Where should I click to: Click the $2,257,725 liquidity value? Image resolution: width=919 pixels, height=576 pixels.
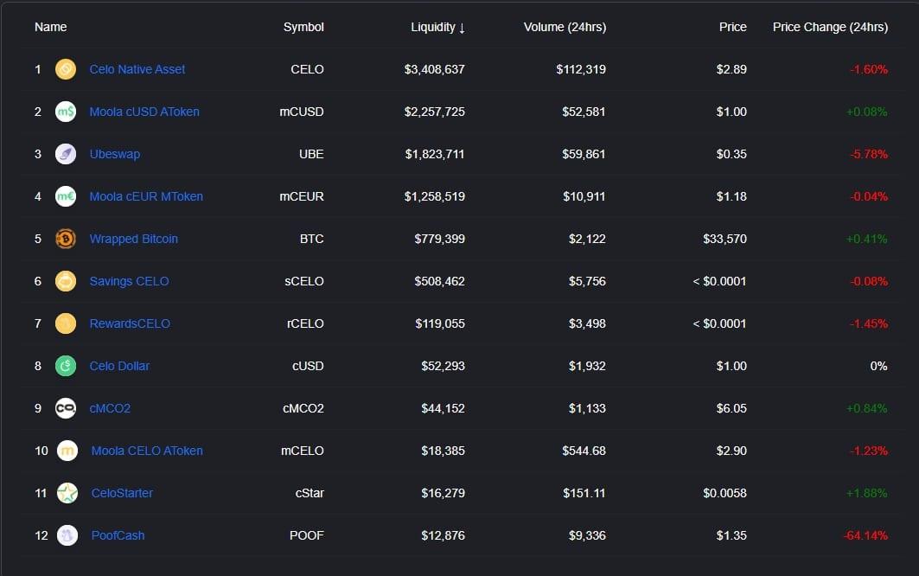[x=434, y=112]
